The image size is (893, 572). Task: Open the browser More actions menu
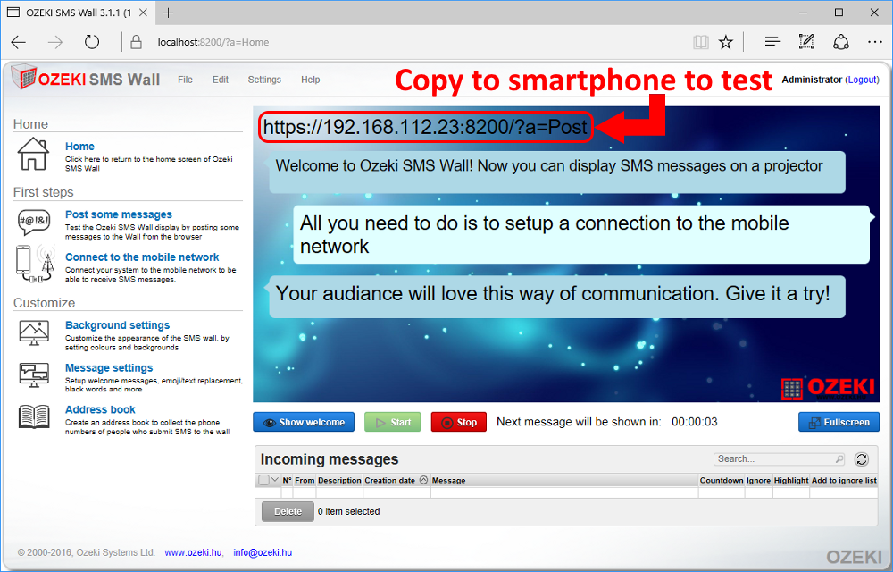coord(875,42)
